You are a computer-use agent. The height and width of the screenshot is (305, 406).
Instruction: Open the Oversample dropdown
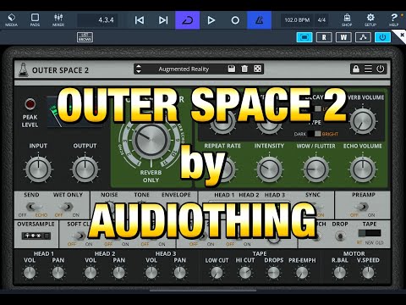click(36, 236)
